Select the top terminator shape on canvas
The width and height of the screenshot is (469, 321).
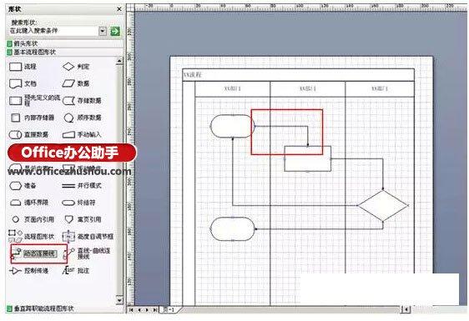[232, 127]
